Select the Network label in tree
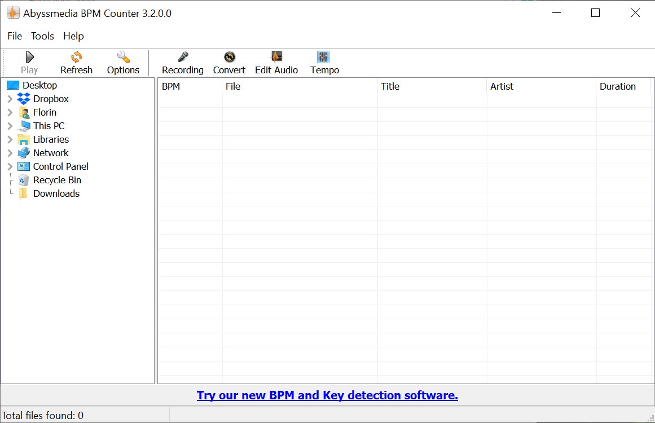This screenshot has width=655, height=423. point(51,153)
